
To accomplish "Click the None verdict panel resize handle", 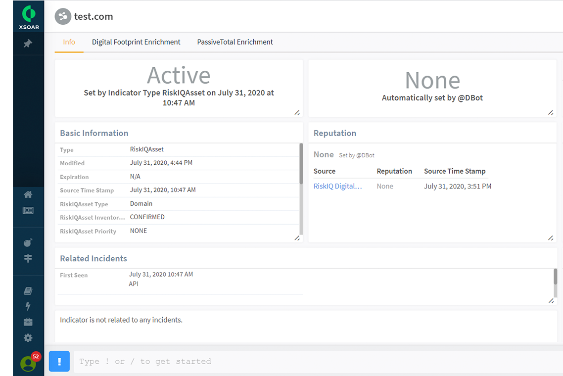I will pyautogui.click(x=551, y=113).
